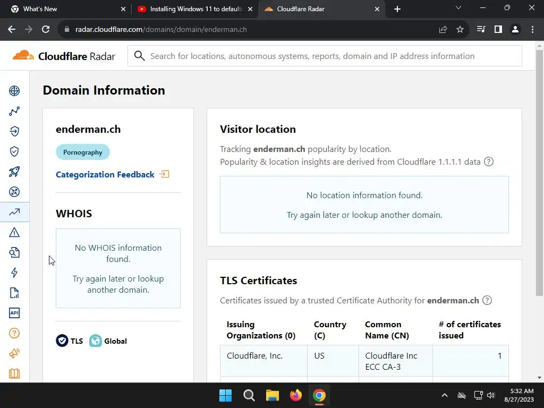Open Firefox from the taskbar

point(295,395)
